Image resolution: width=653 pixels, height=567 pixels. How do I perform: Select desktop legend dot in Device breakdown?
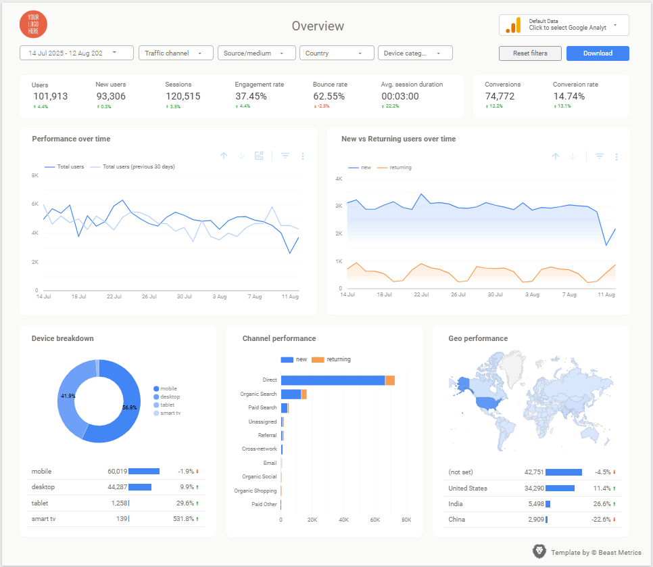pos(156,397)
